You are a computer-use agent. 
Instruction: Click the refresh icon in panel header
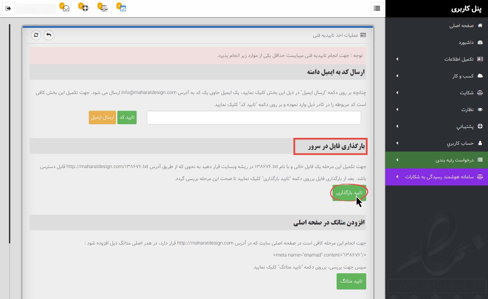(36, 35)
